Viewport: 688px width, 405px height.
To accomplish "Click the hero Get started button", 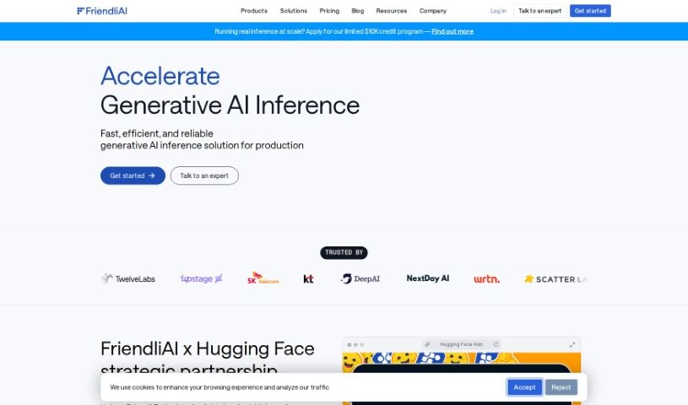I will click(133, 175).
